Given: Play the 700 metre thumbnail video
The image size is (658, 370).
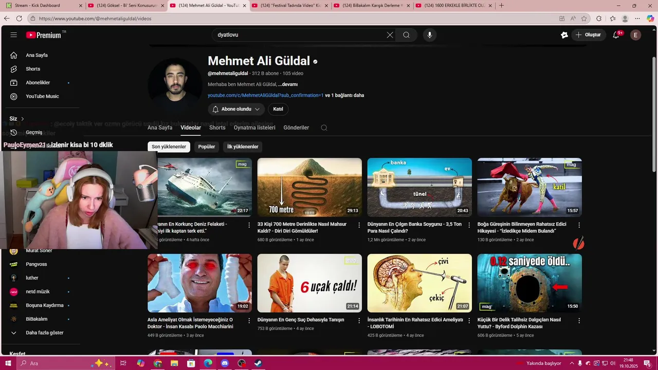Looking at the screenshot, I should [x=309, y=187].
